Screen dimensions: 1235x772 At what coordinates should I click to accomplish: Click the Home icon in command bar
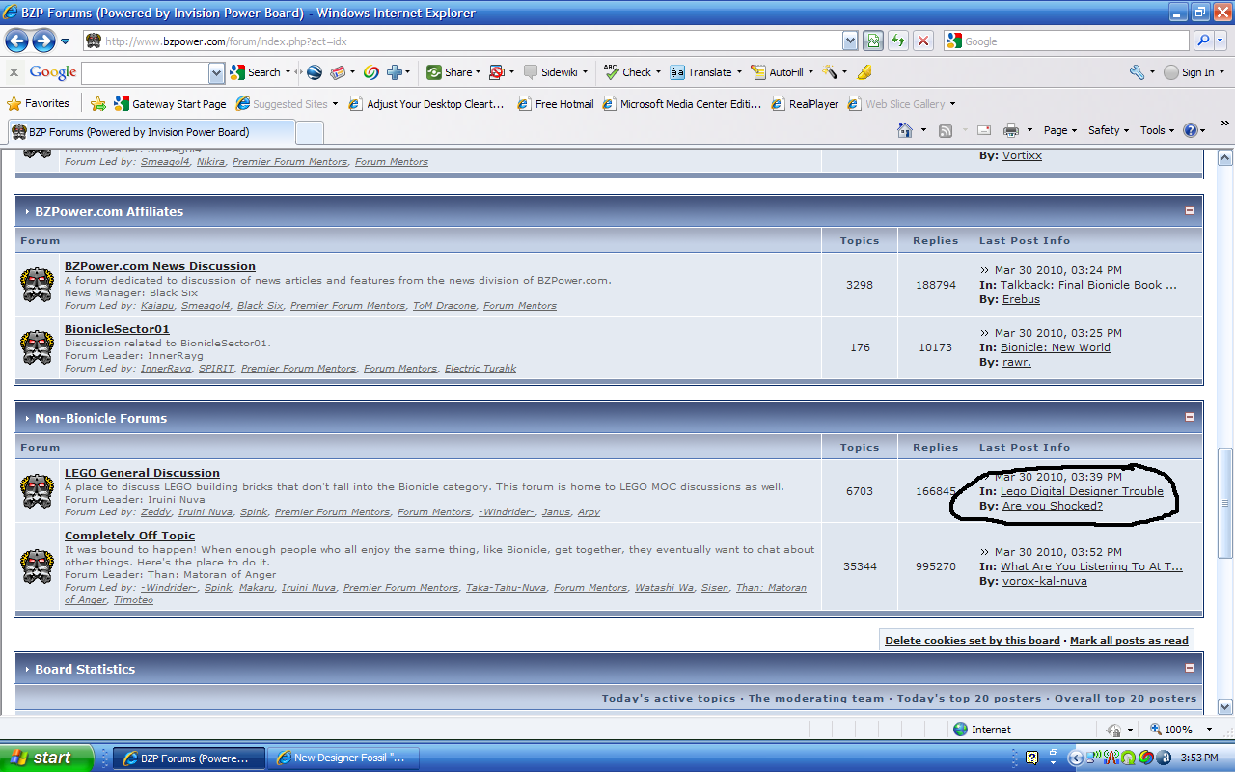tap(905, 130)
